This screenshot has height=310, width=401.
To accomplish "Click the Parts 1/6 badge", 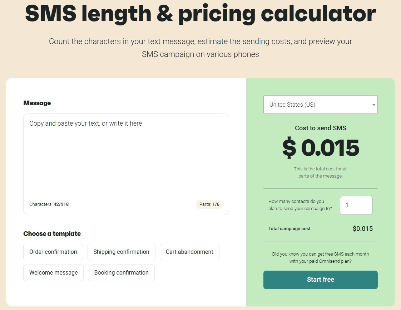I will pos(209,204).
